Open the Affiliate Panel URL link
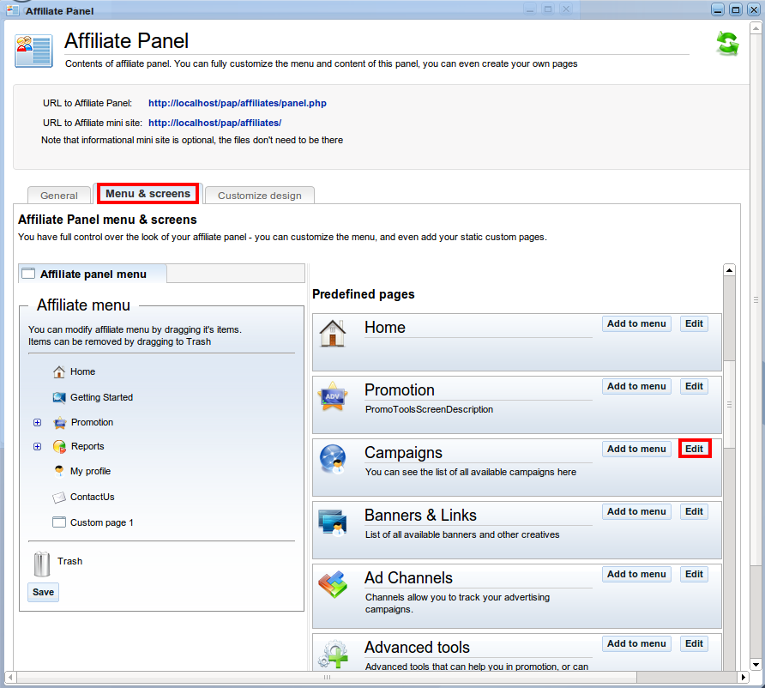Screen dimensions: 765x688 click(238, 103)
